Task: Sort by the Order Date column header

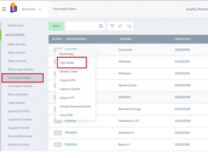Action: (x=183, y=39)
